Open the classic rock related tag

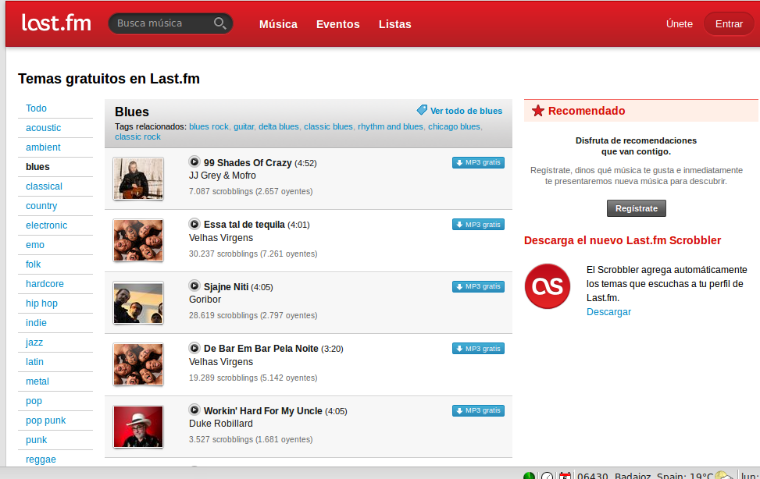point(137,137)
